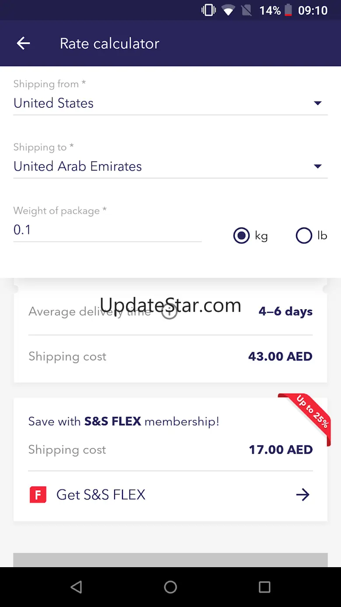Tap the Get S&S FLEX link
Viewport: 341px width, 607px height.
[x=101, y=495]
